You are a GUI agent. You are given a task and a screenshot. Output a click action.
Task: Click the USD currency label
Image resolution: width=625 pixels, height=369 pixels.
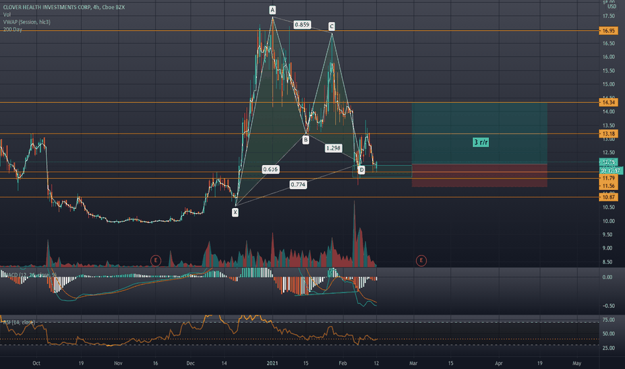612,7
